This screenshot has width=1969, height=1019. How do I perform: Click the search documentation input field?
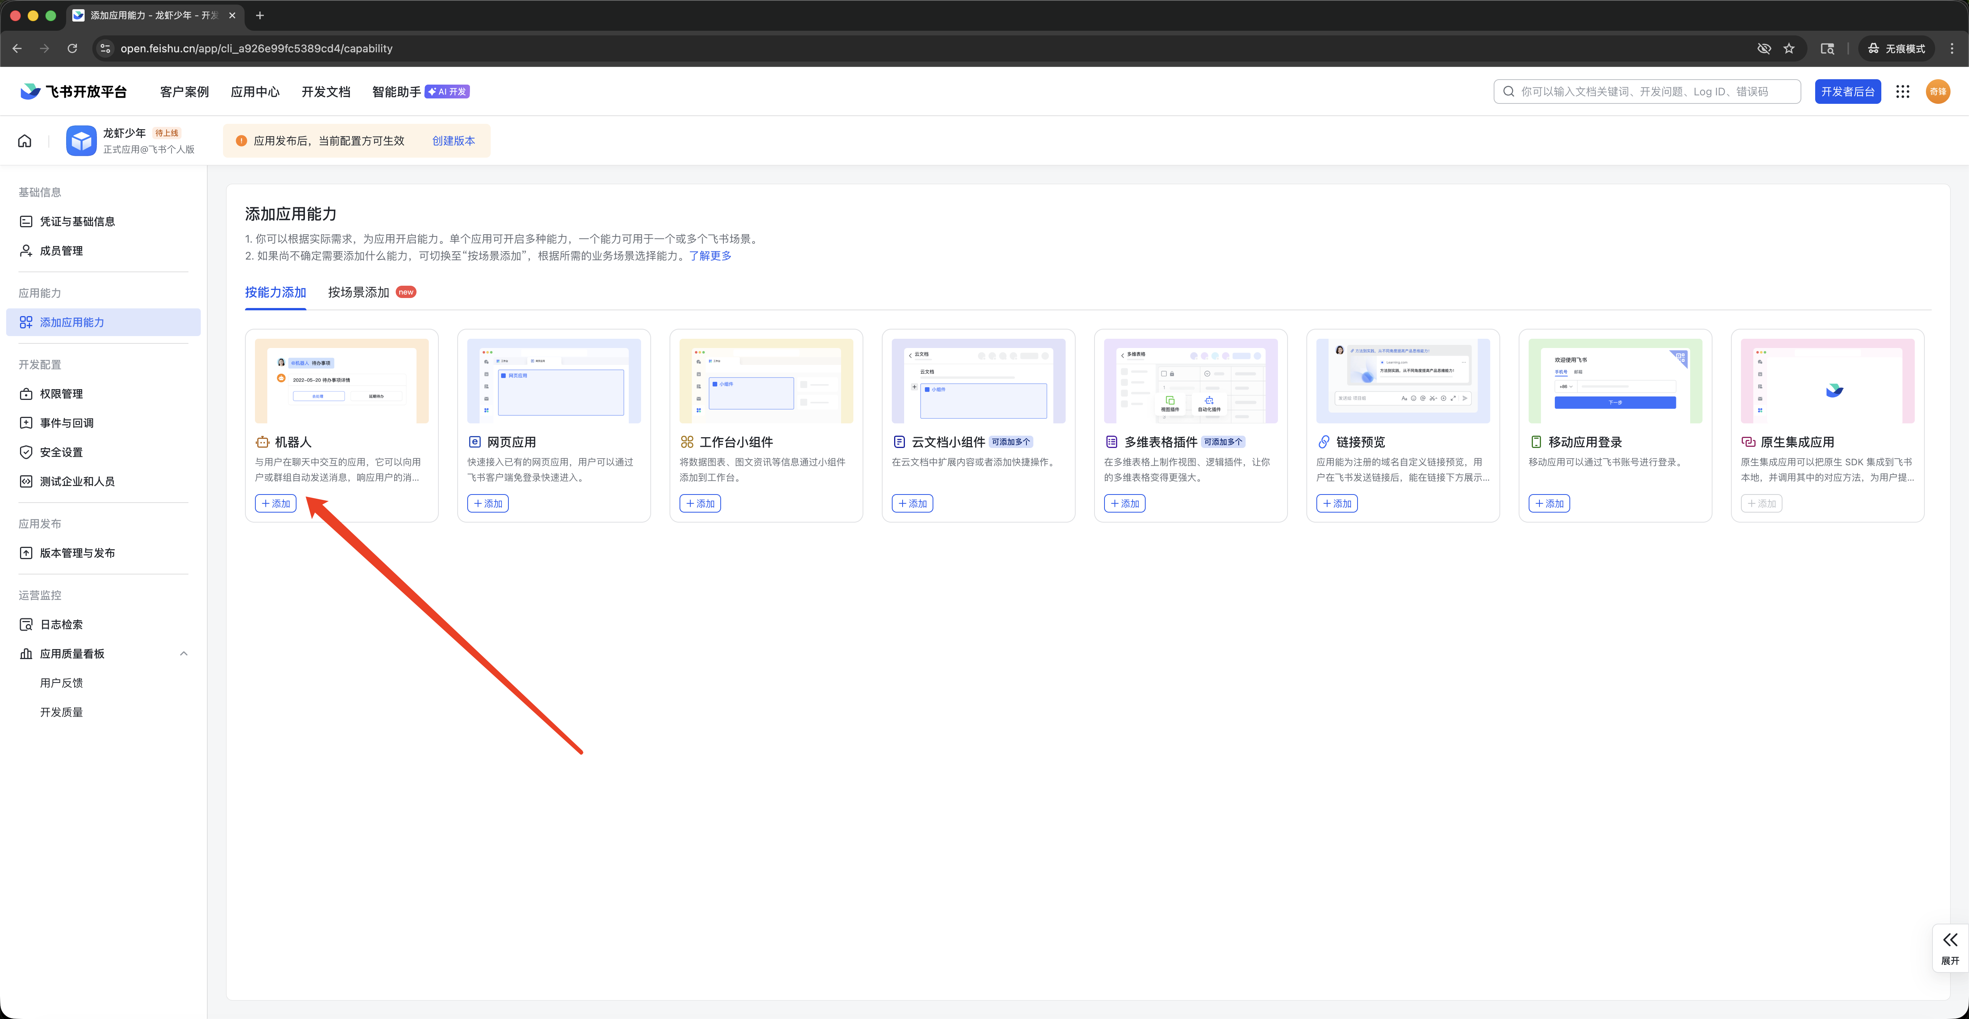(x=1647, y=92)
